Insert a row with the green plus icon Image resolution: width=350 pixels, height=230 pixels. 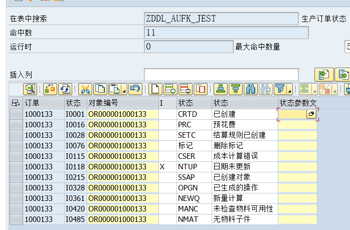170,90
